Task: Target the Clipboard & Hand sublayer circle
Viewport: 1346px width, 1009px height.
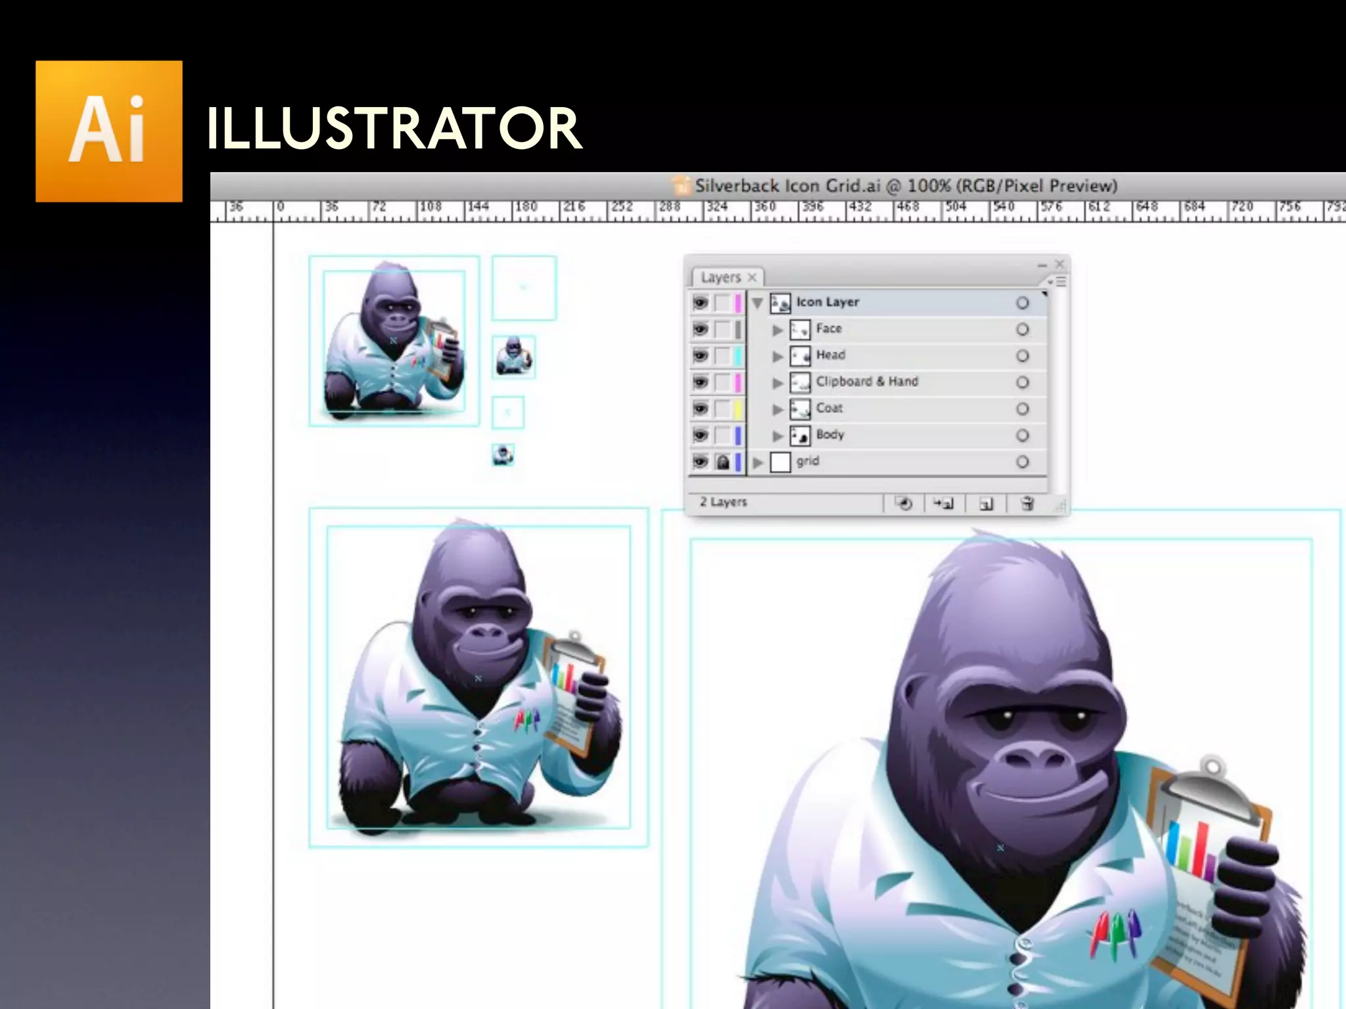Action: (1023, 382)
